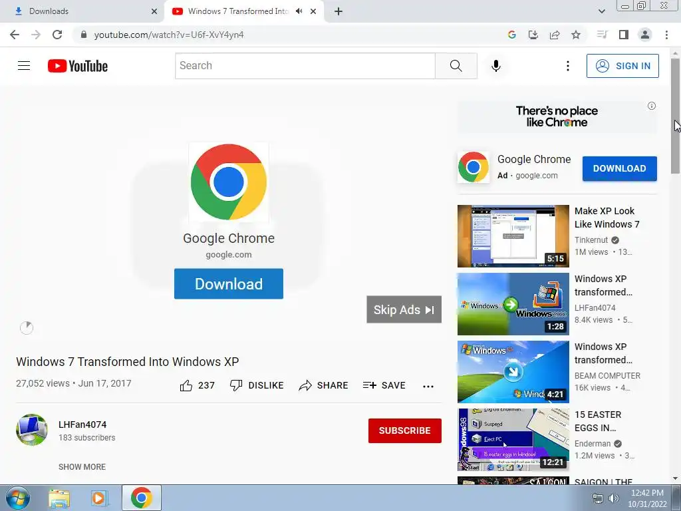Open media controls icon in Chrome toolbar

click(602, 35)
